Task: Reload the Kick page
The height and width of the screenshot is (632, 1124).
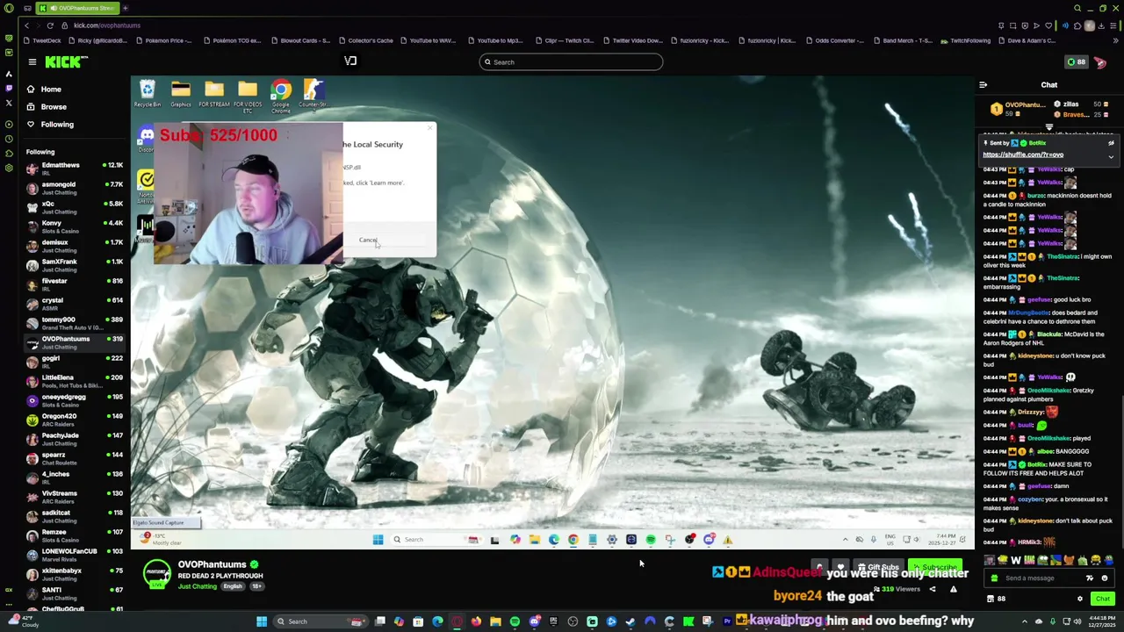Action: [50, 25]
